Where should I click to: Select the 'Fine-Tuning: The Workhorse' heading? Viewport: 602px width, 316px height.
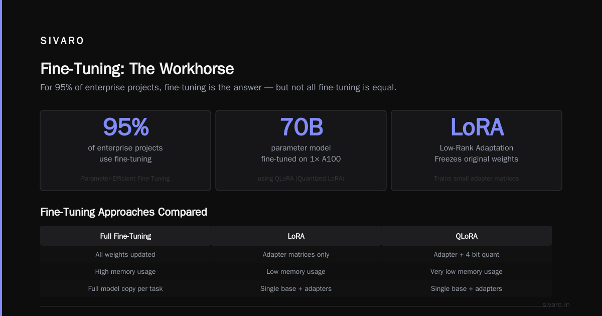[137, 69]
